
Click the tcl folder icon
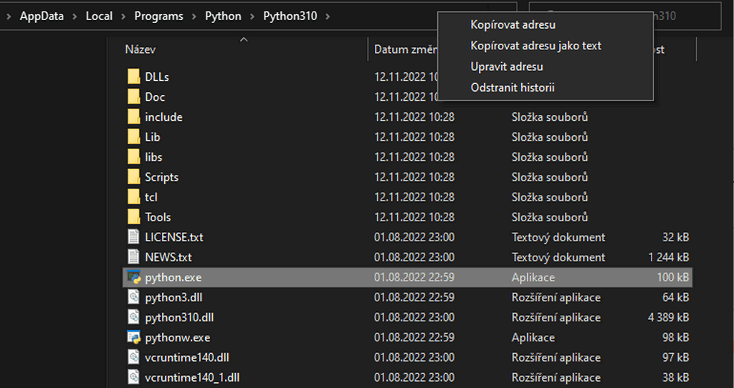click(134, 198)
